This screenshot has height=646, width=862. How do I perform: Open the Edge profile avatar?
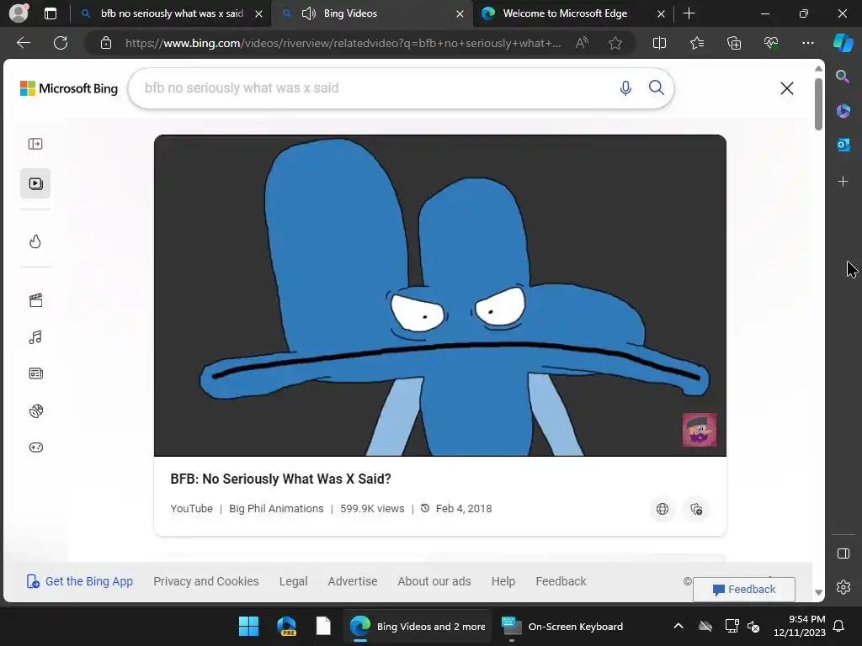pos(19,13)
